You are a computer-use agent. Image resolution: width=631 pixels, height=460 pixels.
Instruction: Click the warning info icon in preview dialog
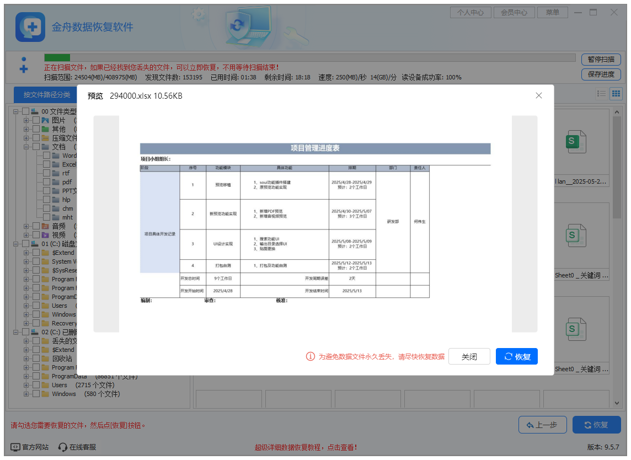tap(311, 356)
